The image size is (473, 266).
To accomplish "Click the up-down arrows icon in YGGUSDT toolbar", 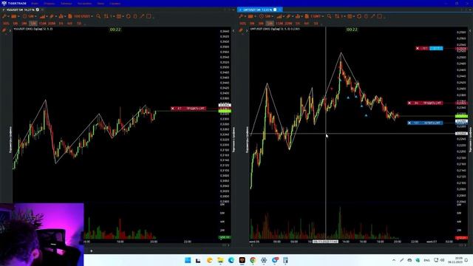I will pos(106,16).
